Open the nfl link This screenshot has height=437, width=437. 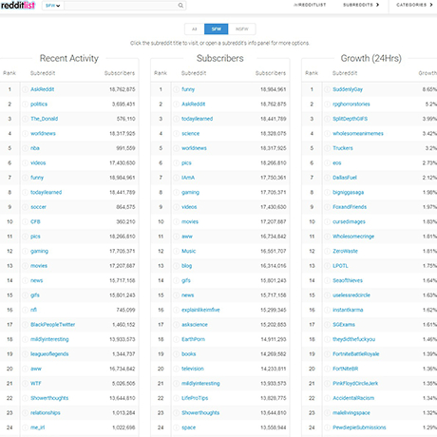pyautogui.click(x=33, y=310)
